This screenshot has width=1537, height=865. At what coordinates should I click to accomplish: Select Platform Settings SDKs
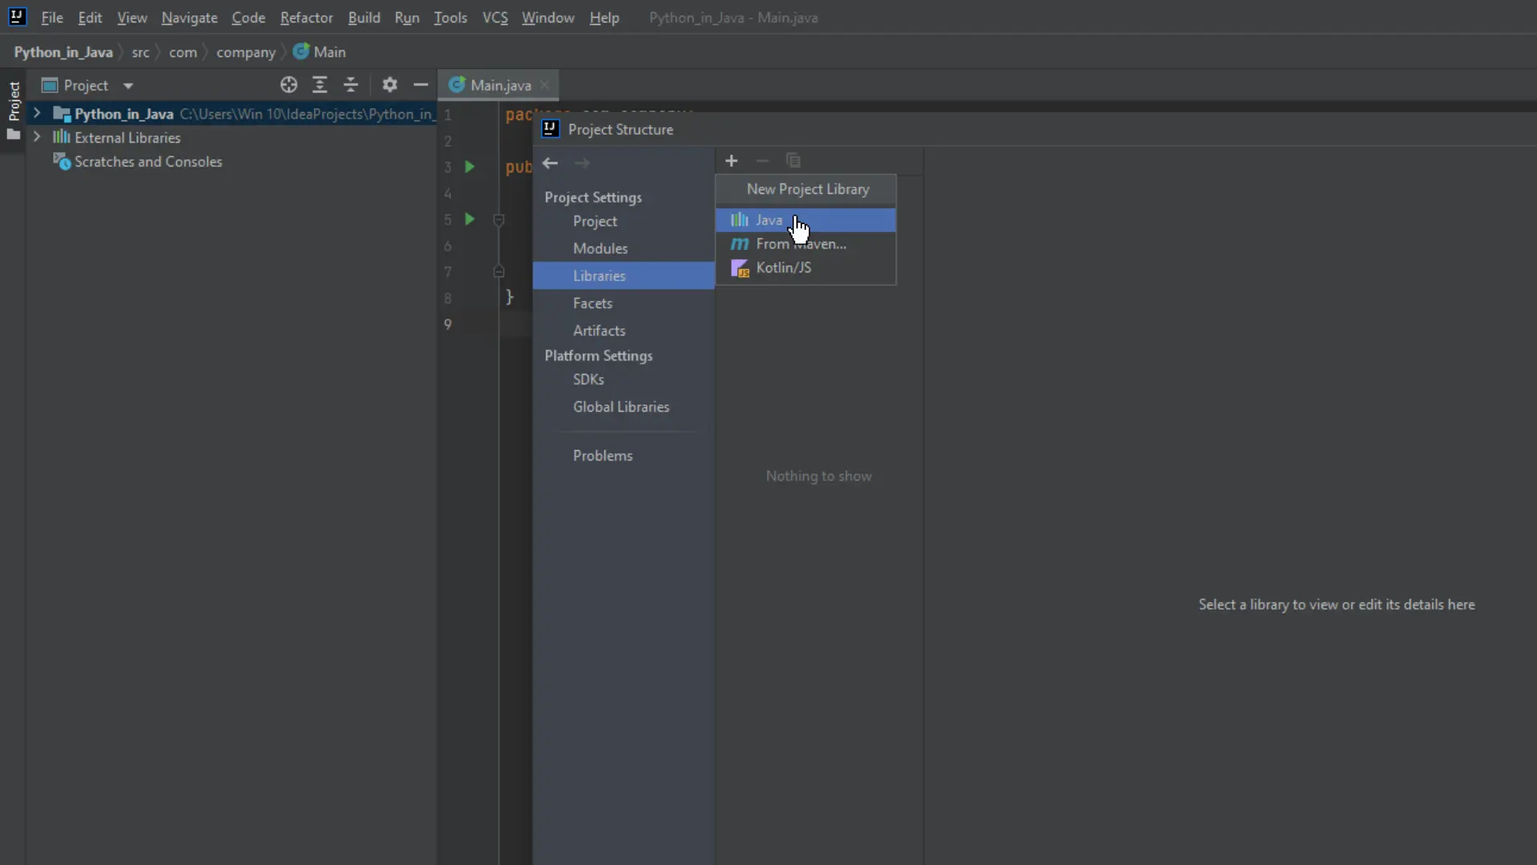pyautogui.click(x=587, y=379)
